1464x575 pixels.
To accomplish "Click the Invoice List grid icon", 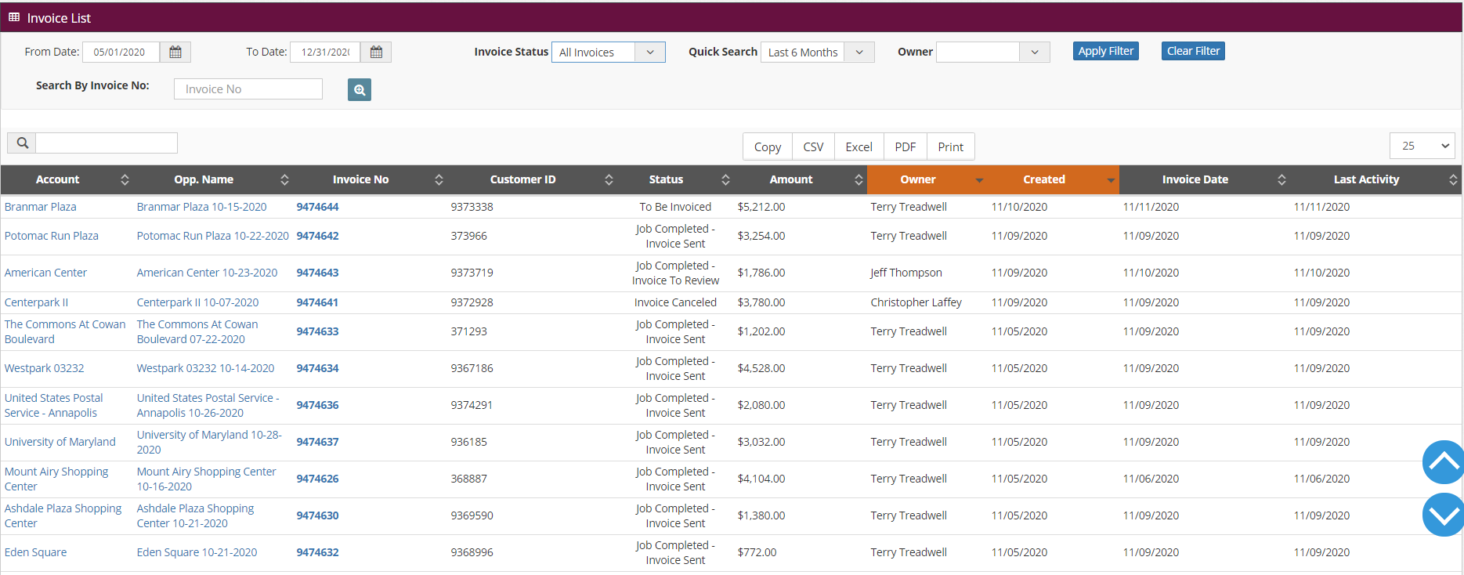I will pos(14,17).
